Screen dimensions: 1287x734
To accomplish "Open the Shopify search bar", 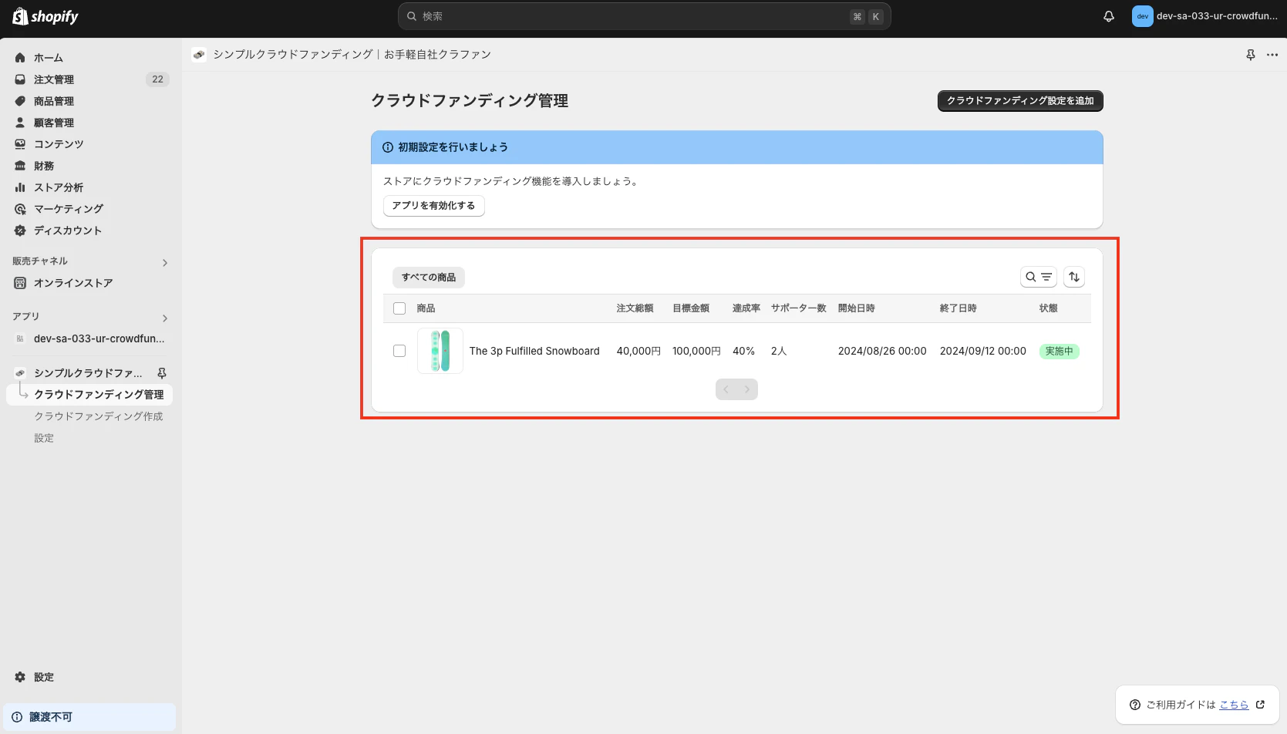I will pyautogui.click(x=644, y=15).
